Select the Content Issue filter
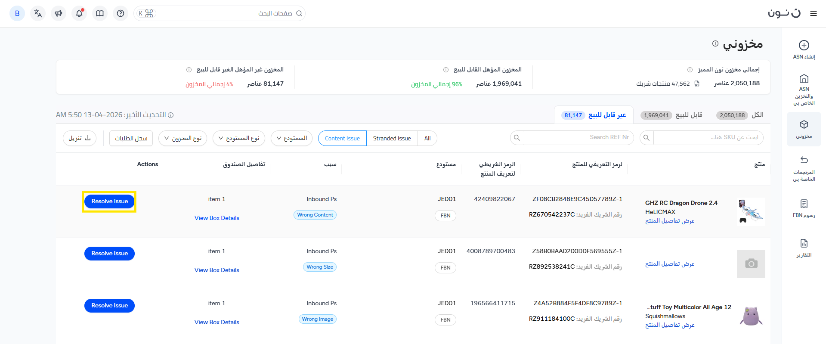Screen dimensions: 826x344 342,138
